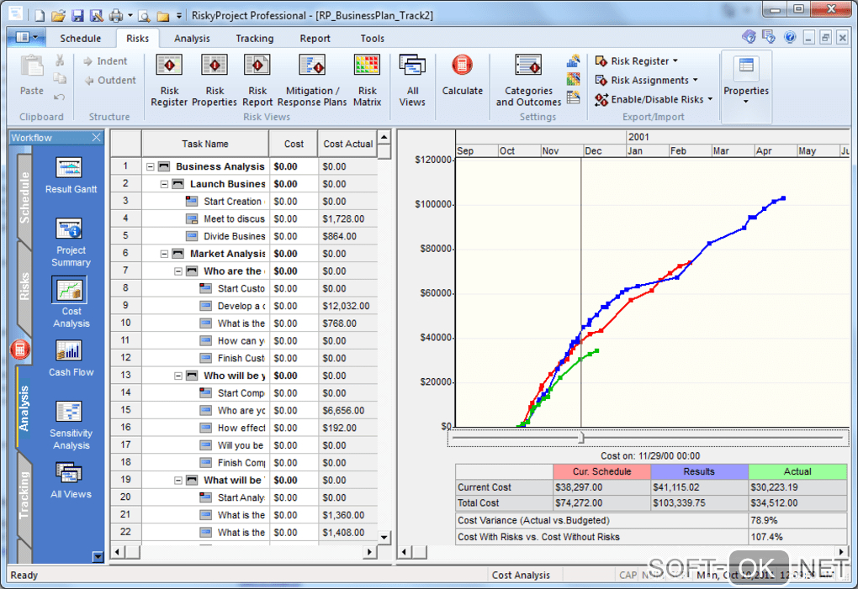
Task: Show the Risk Matrix
Action: 367,80
